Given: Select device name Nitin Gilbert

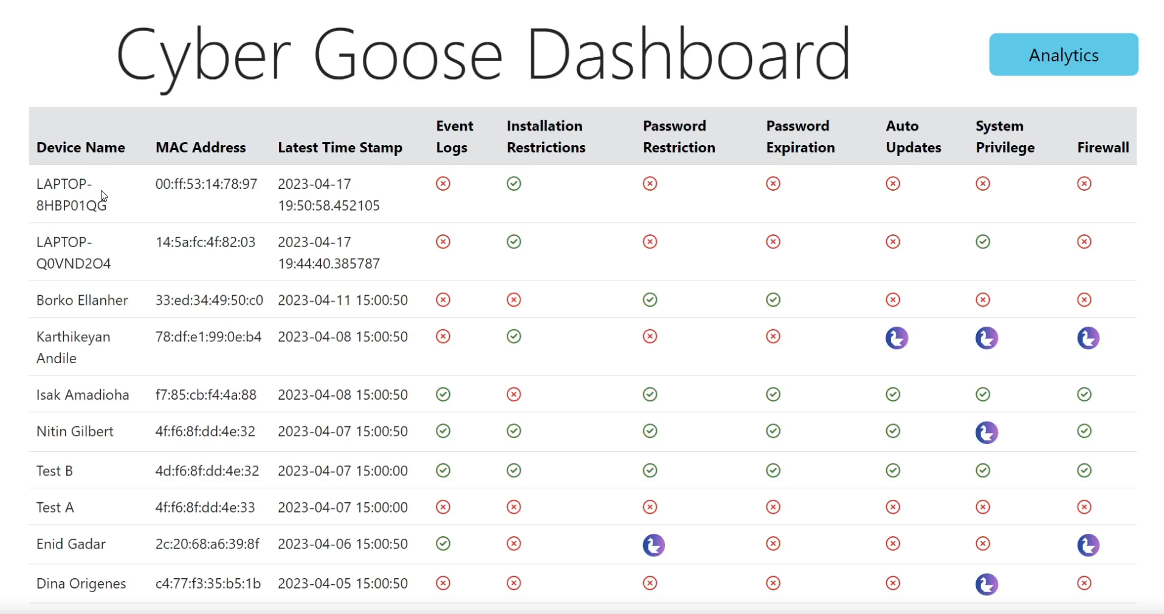Looking at the screenshot, I should [x=75, y=431].
